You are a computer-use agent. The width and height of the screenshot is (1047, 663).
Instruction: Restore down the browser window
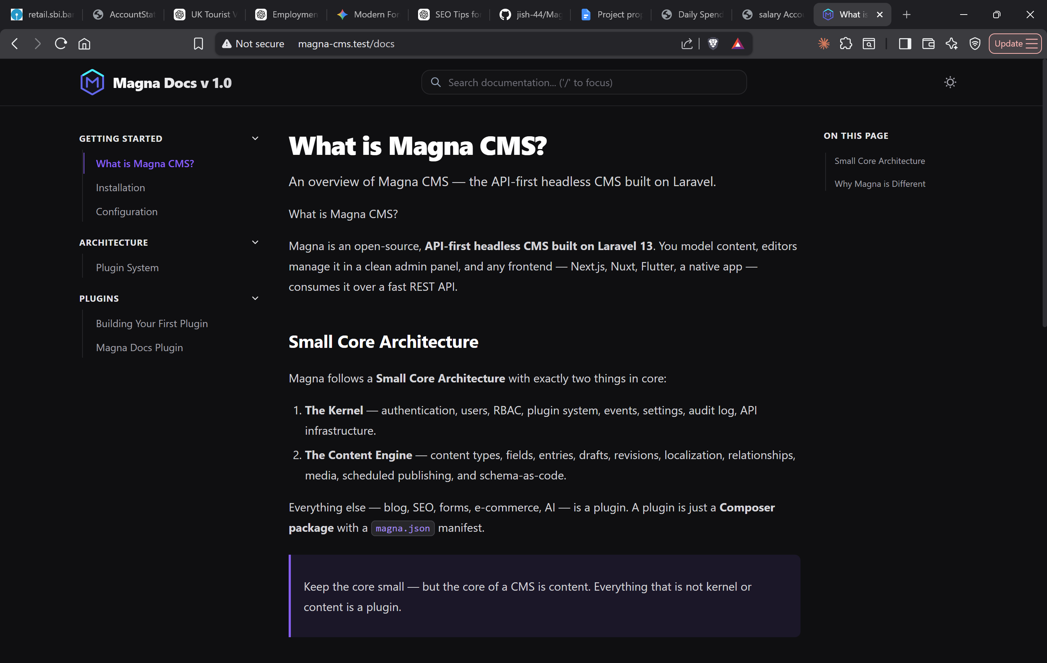(x=996, y=14)
